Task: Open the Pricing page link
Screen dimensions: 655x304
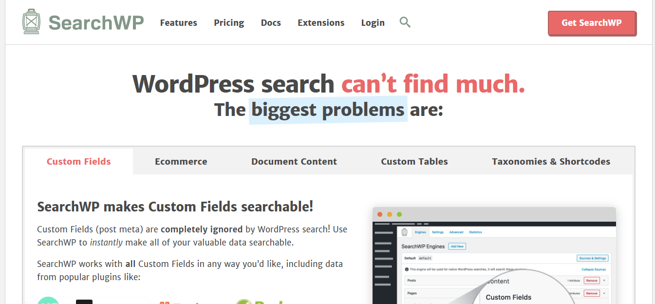Action: click(229, 23)
